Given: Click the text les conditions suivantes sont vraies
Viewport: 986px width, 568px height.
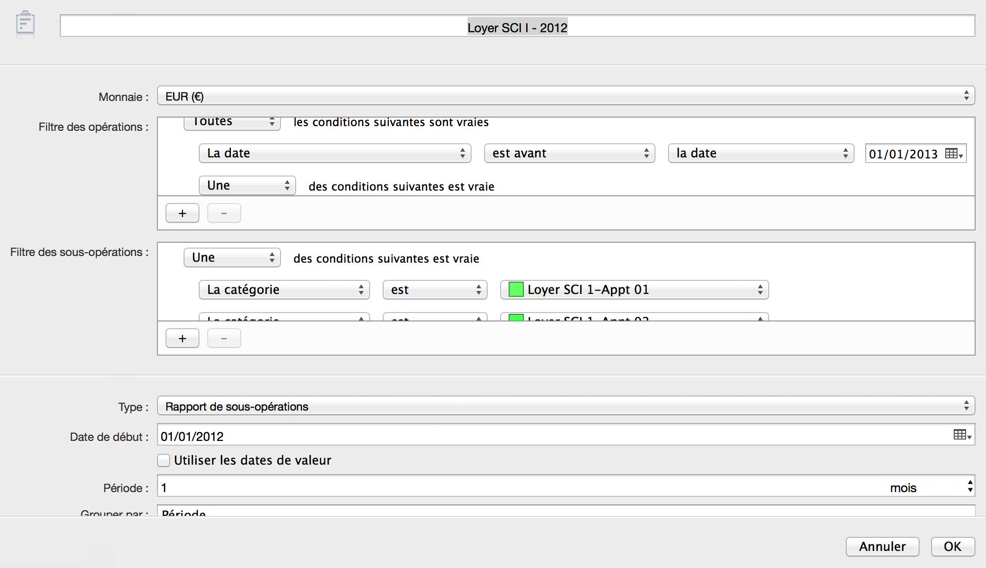Looking at the screenshot, I should tap(391, 122).
